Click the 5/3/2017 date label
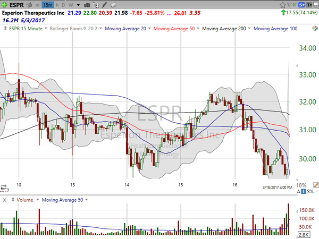This screenshot has height=239, width=319. click(32, 20)
